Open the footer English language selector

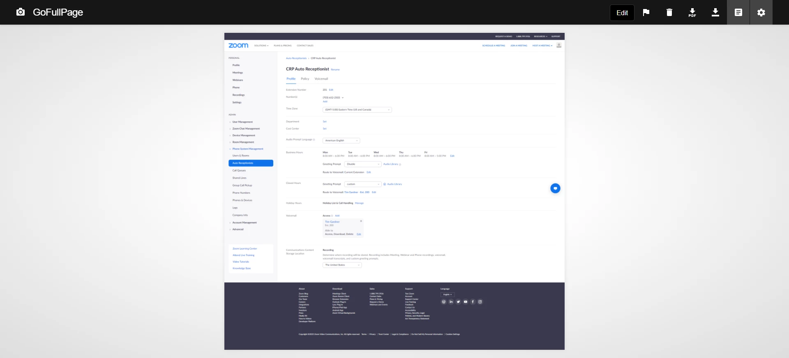[448, 295]
